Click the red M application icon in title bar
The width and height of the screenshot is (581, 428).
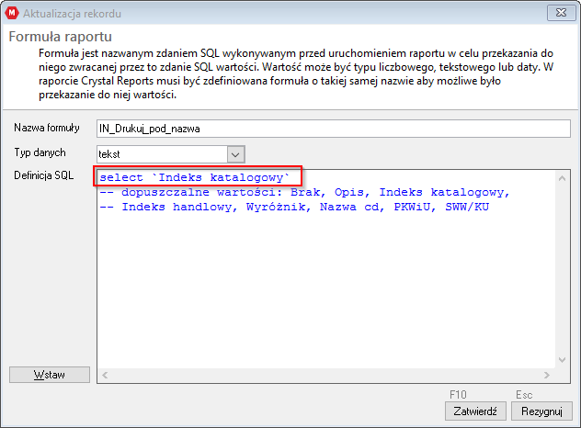pos(11,12)
